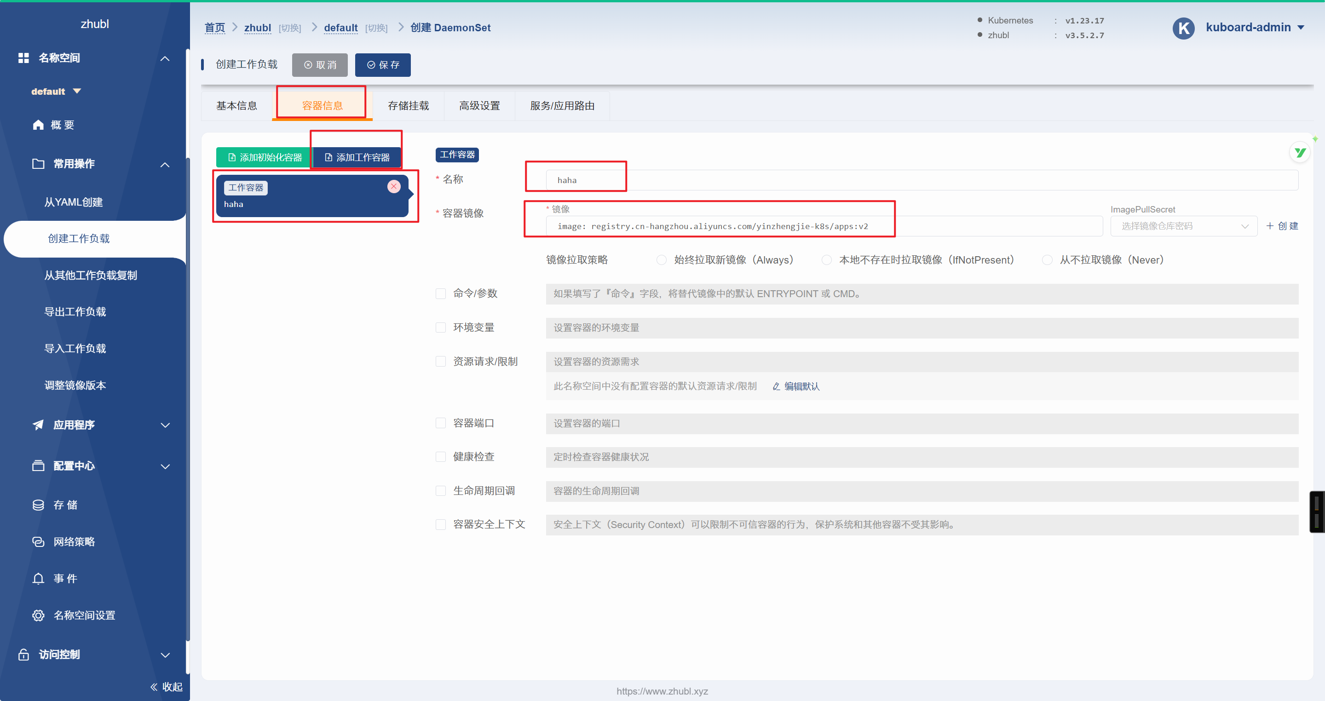Switch to the 存储挂载 tab
The height and width of the screenshot is (701, 1325).
coord(409,106)
